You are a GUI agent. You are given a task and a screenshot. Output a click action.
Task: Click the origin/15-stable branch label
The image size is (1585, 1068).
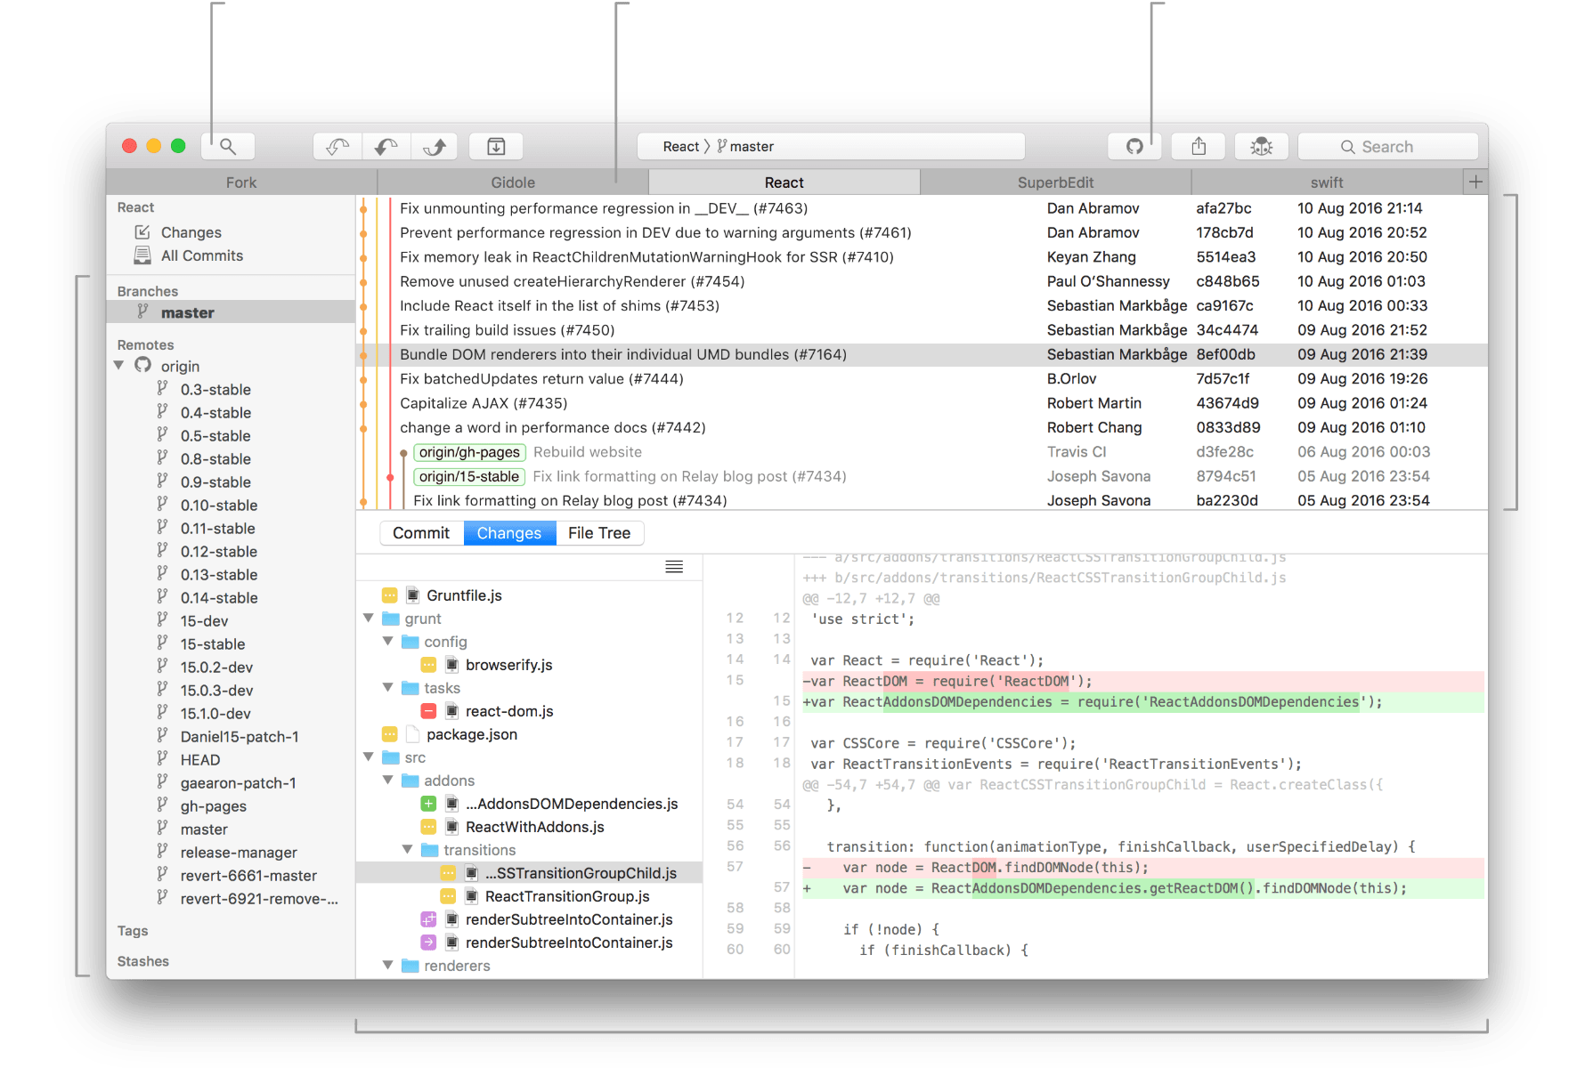click(x=469, y=476)
